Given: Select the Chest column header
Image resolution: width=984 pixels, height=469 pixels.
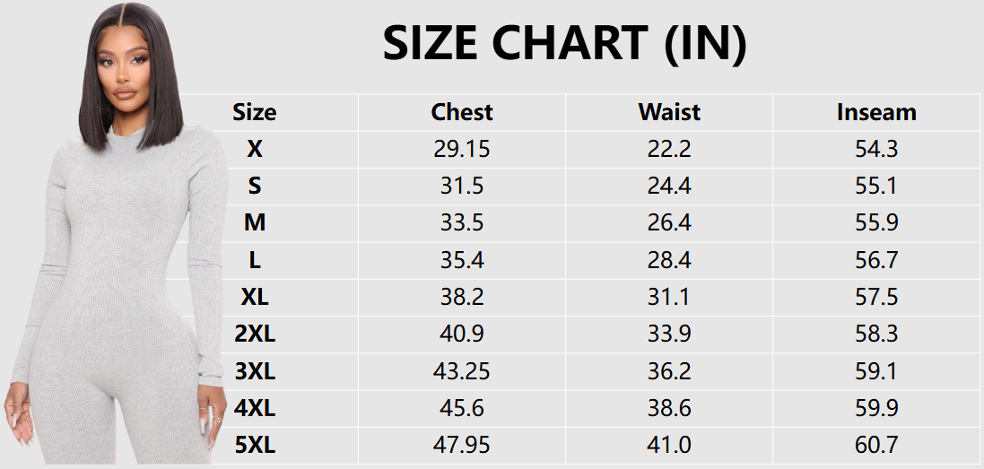Looking at the screenshot, I should (x=462, y=112).
